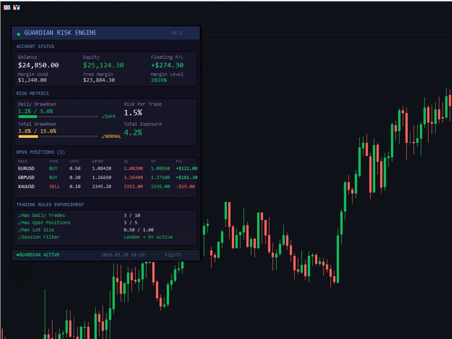This screenshot has height=339, width=452.
Task: Click the Free Margin value $23,884.30
Action: 99,80
